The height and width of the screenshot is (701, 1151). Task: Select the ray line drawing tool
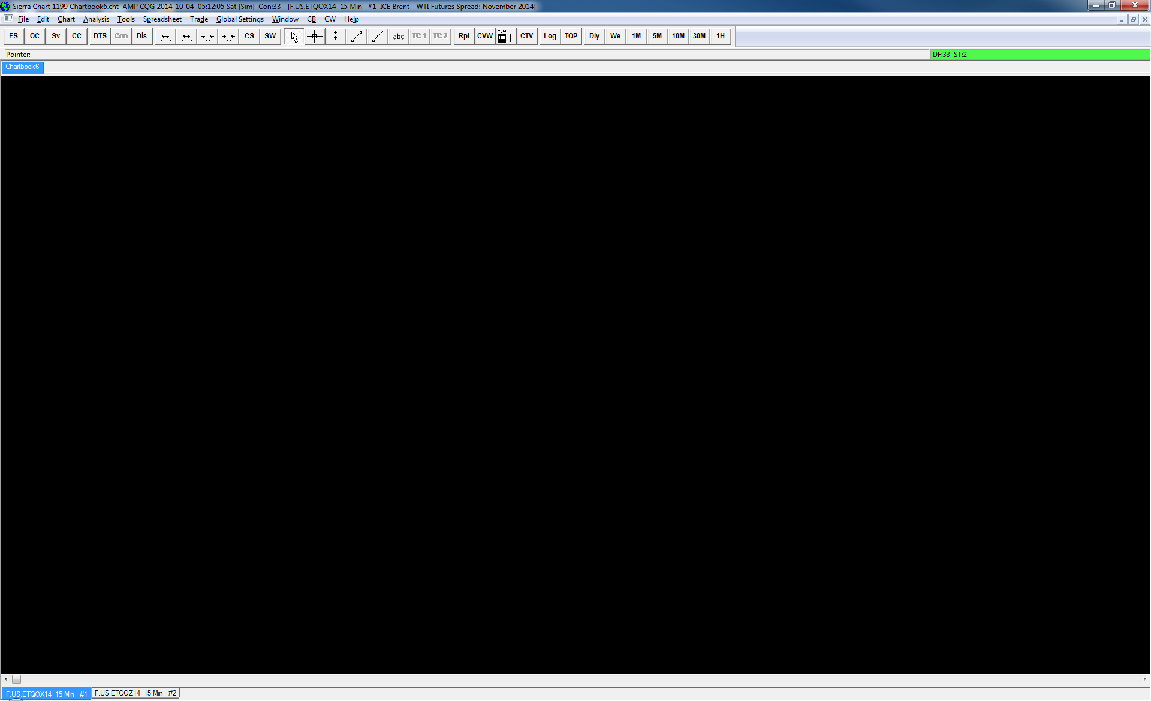378,36
